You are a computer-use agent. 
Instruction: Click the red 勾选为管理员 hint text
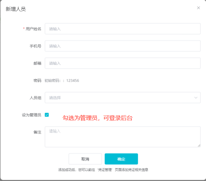click(98, 118)
